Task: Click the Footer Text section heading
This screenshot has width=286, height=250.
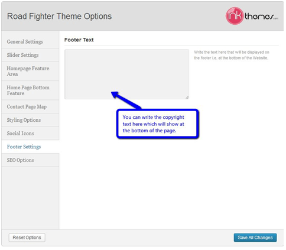Action: (x=79, y=40)
